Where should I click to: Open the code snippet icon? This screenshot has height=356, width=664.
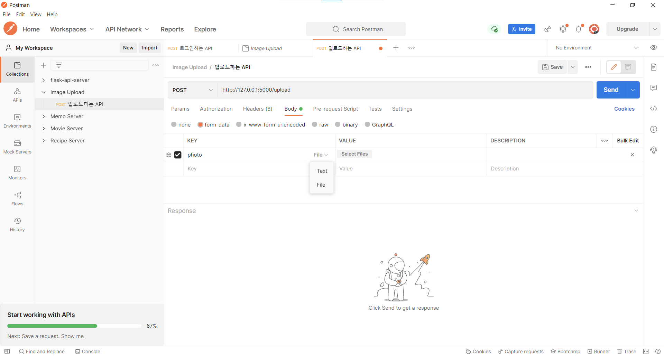point(654,109)
